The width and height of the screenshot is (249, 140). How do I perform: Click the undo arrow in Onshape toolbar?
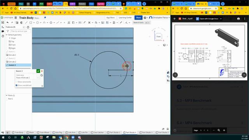(x=8, y=23)
